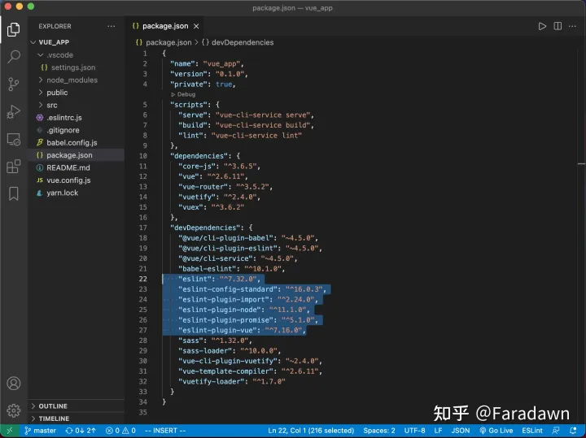This screenshot has width=586, height=438.
Task: Synchronize changes 0 down 2 up
Action: point(81,431)
